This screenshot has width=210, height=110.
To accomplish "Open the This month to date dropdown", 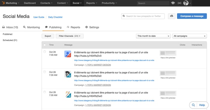I will pos(153,36).
